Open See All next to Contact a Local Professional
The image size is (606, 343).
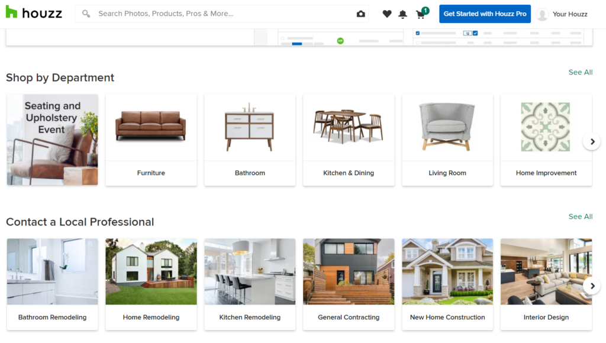click(x=580, y=216)
